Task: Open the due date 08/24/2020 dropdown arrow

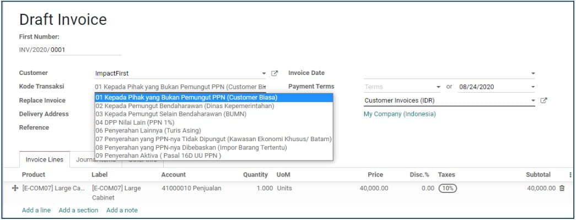Action: (532, 87)
